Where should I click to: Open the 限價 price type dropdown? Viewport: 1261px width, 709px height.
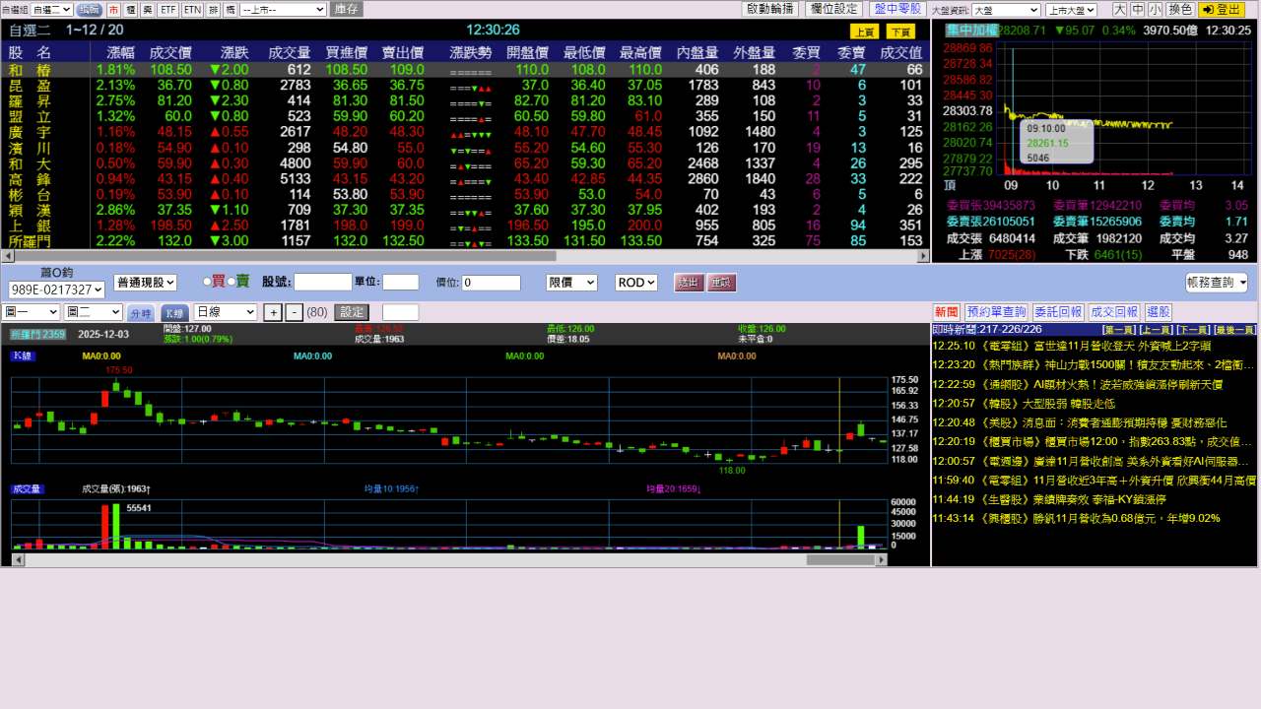coord(571,283)
